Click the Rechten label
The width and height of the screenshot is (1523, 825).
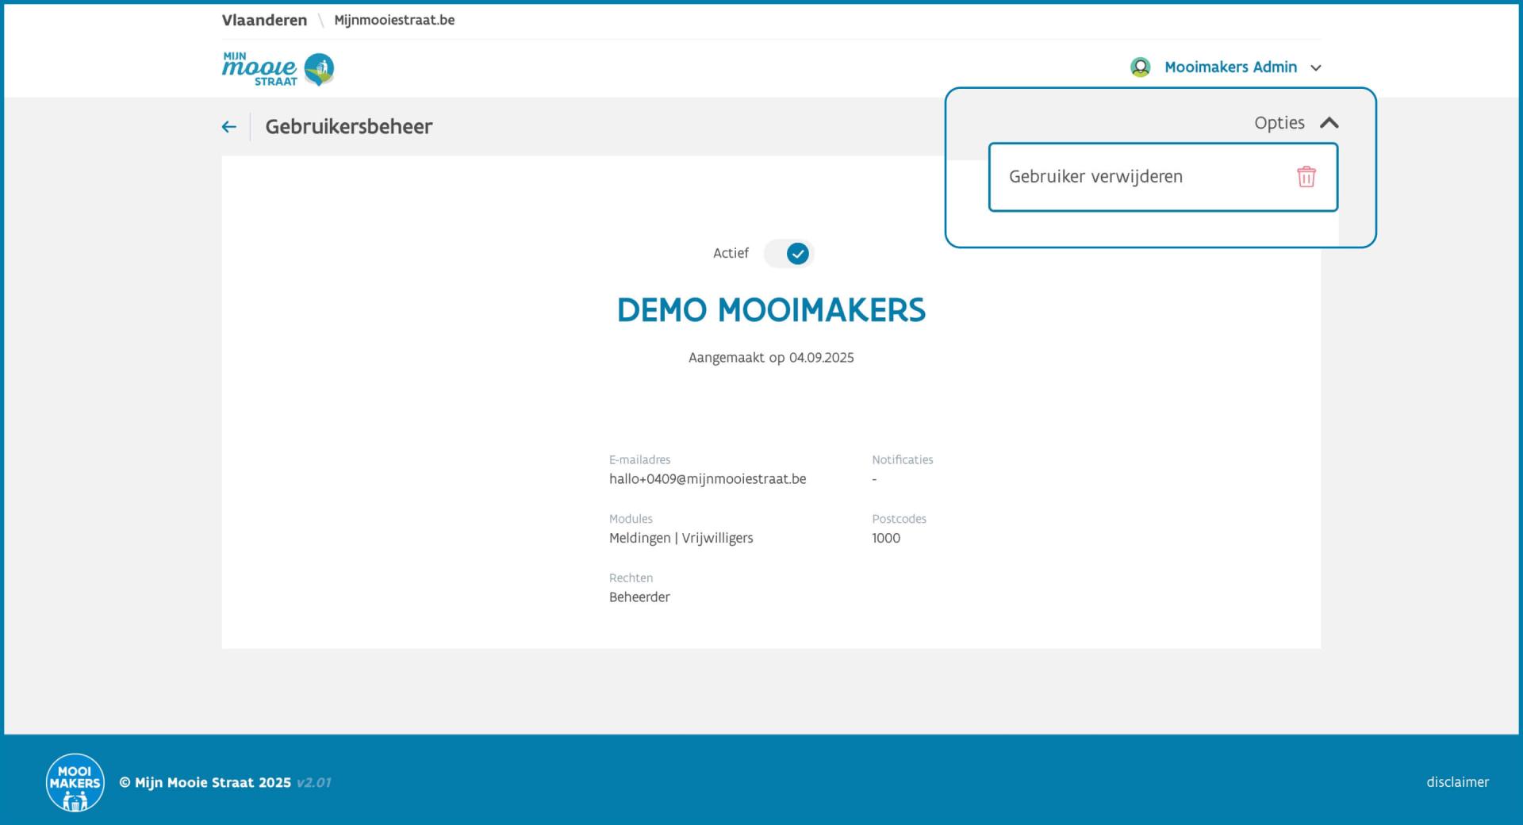(x=631, y=578)
